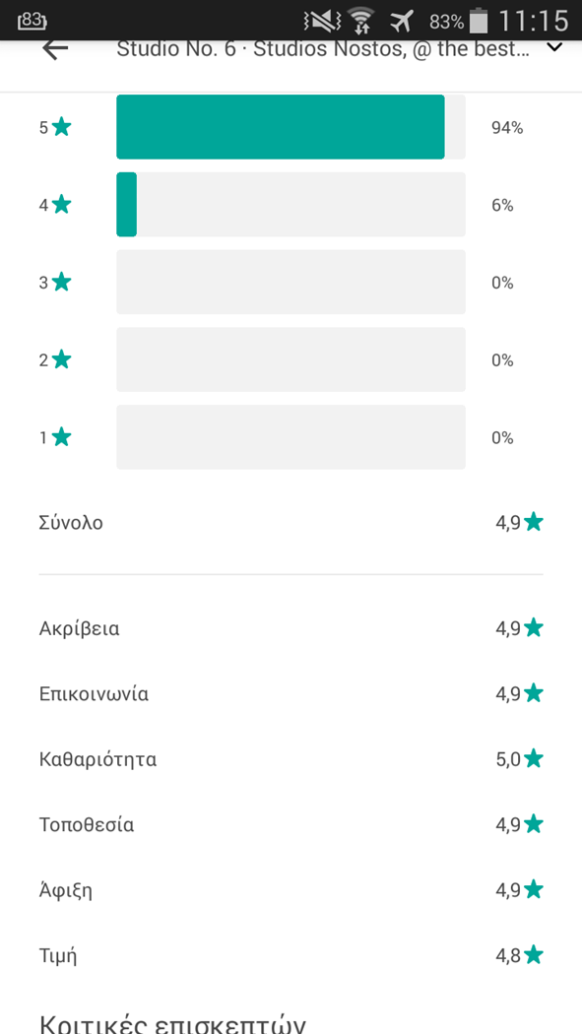Tap the Κριτικές επισκεπτών heading
Screen dimensions: 582x1034
coord(172,1023)
